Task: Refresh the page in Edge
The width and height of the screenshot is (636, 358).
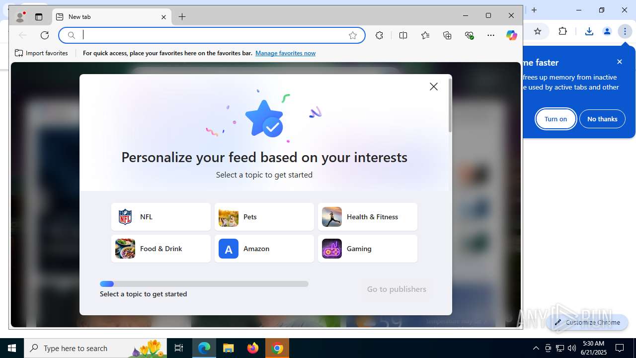Action: (x=45, y=35)
